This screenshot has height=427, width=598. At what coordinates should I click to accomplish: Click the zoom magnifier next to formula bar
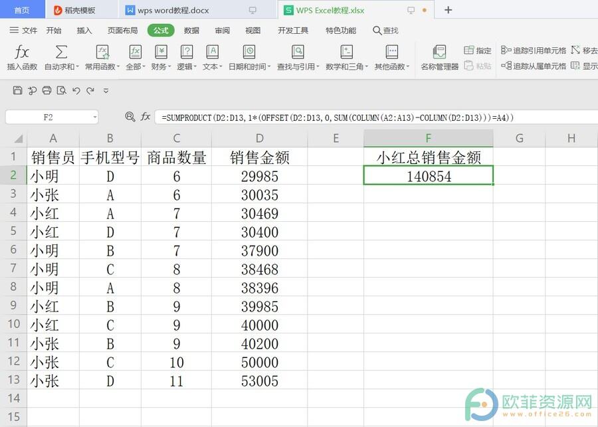point(130,117)
